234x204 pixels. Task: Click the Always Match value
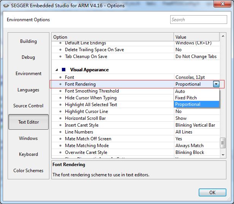190,146
